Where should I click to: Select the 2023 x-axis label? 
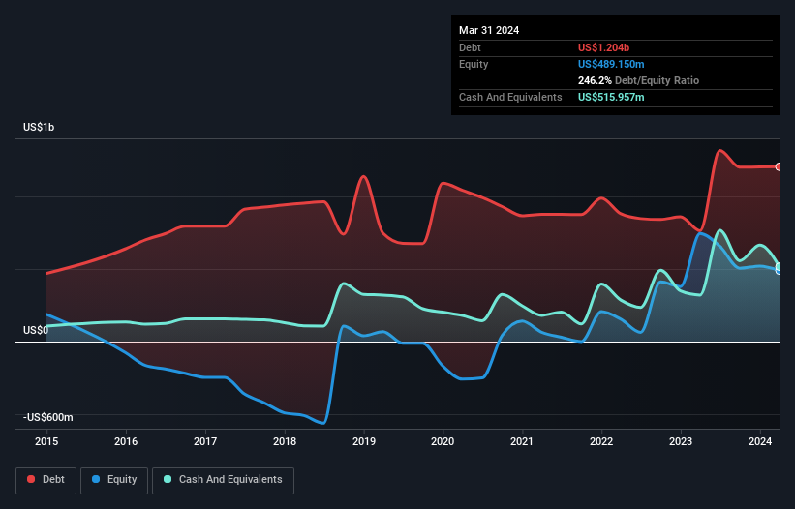(x=681, y=441)
